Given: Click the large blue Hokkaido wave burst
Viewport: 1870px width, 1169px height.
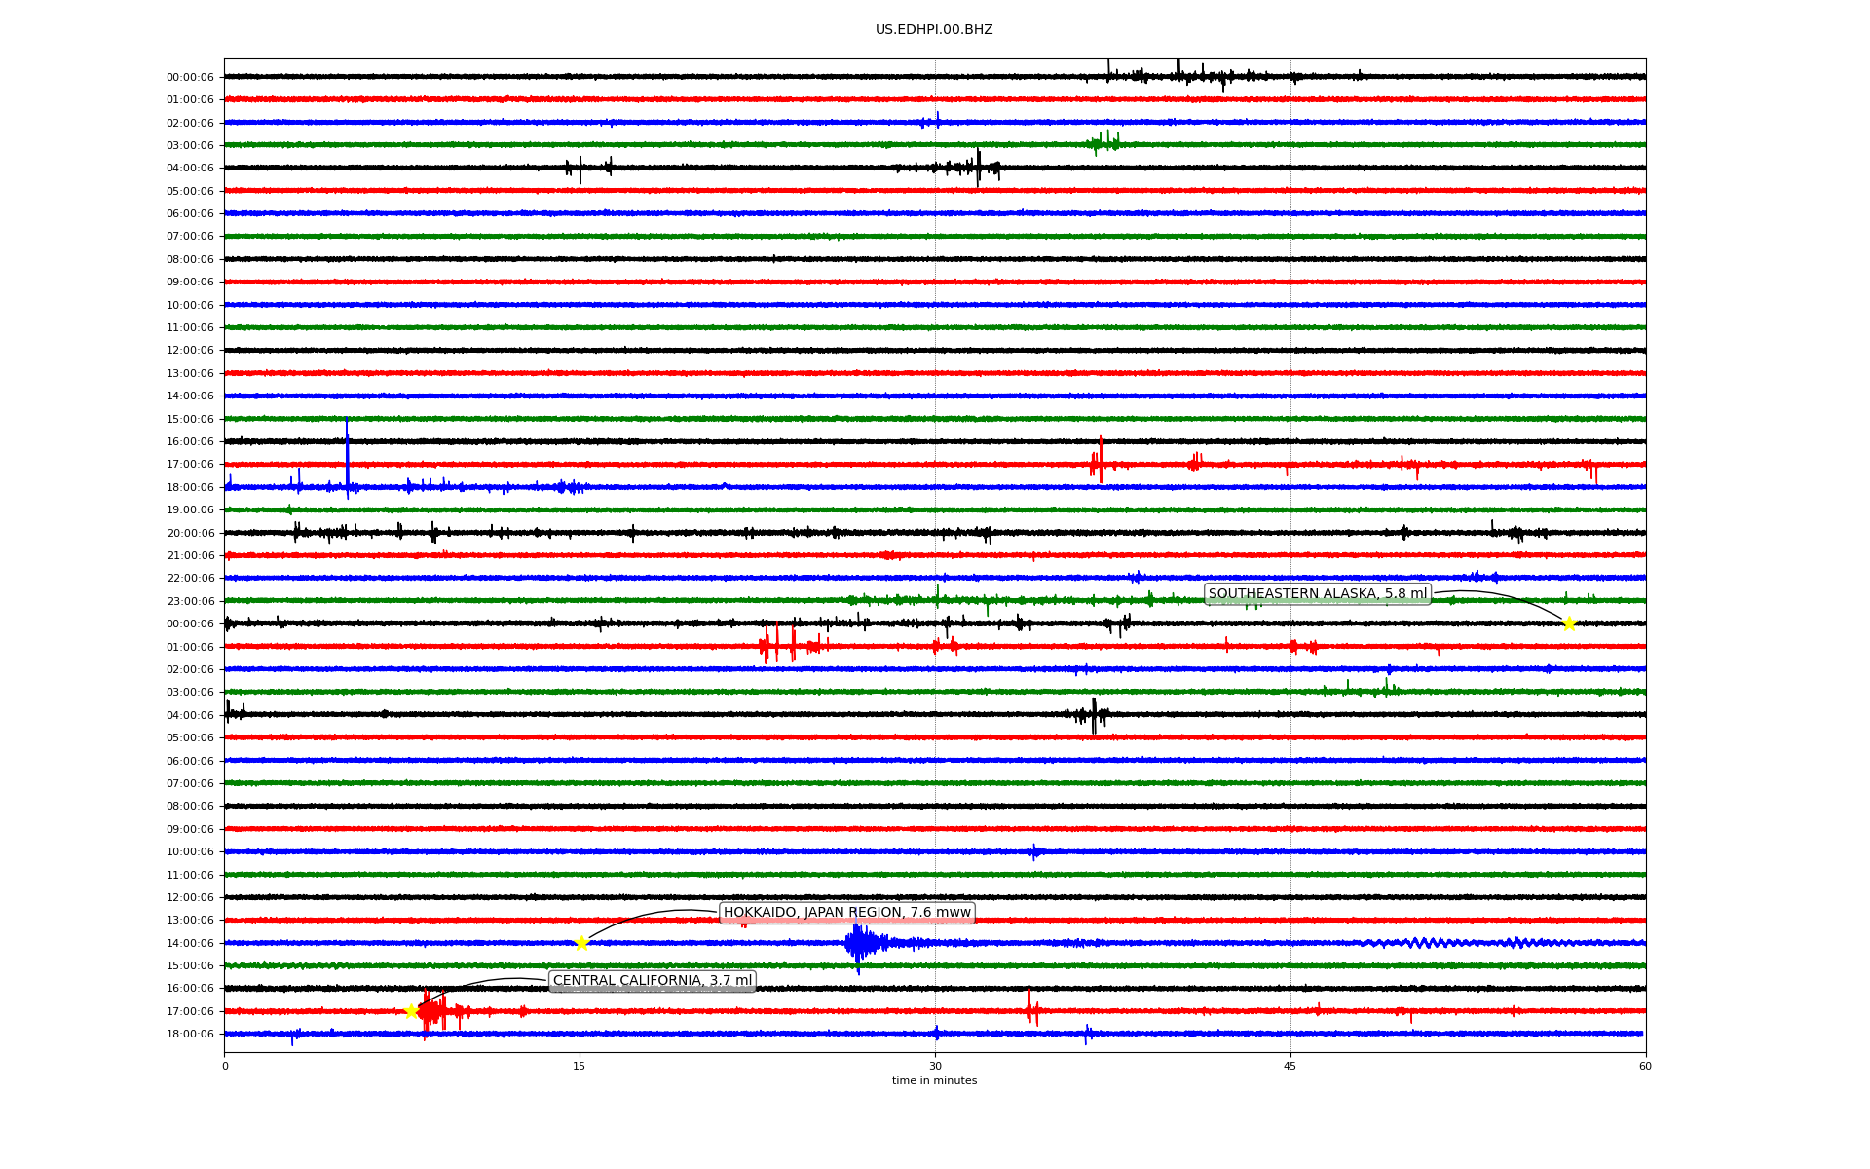Looking at the screenshot, I should coord(860,942).
